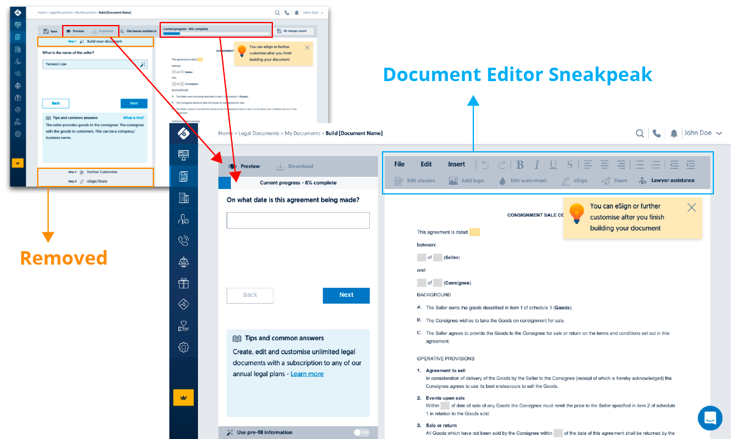
Task: Click eSign in the editor toolbar
Action: click(574, 180)
